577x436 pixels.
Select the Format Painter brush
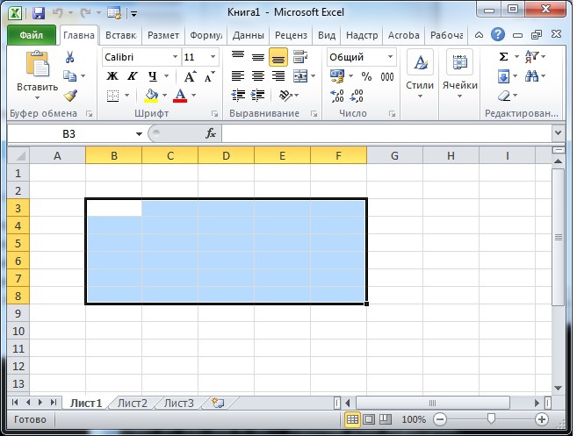coord(70,96)
